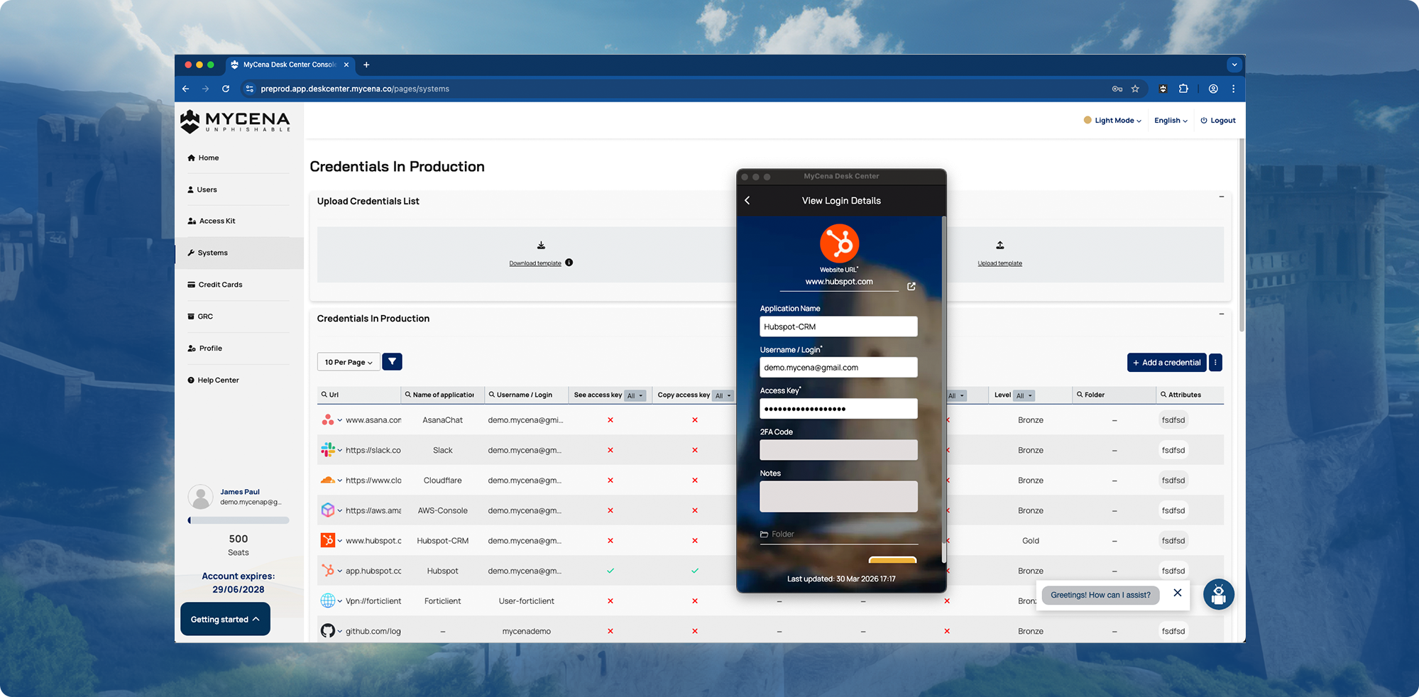The image size is (1419, 697).
Task: Expand the Getting started panel
Action: tap(225, 619)
